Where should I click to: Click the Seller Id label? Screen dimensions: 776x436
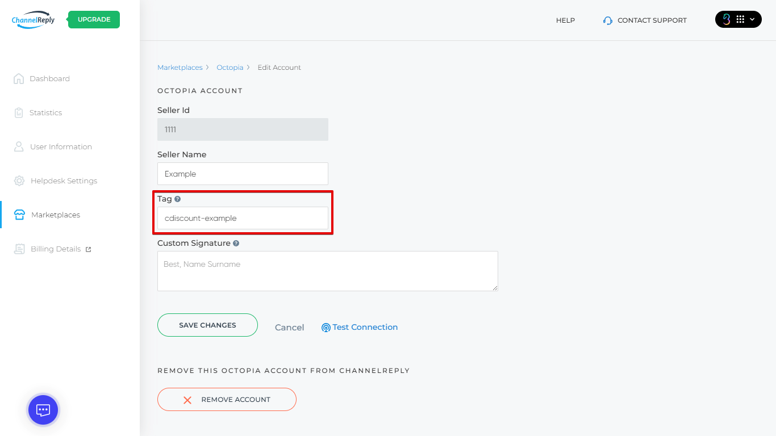(x=173, y=110)
